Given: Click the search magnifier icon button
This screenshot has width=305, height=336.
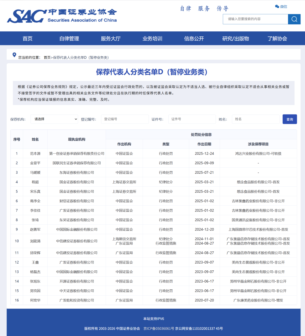Looking at the screenshot, I should [294, 19].
